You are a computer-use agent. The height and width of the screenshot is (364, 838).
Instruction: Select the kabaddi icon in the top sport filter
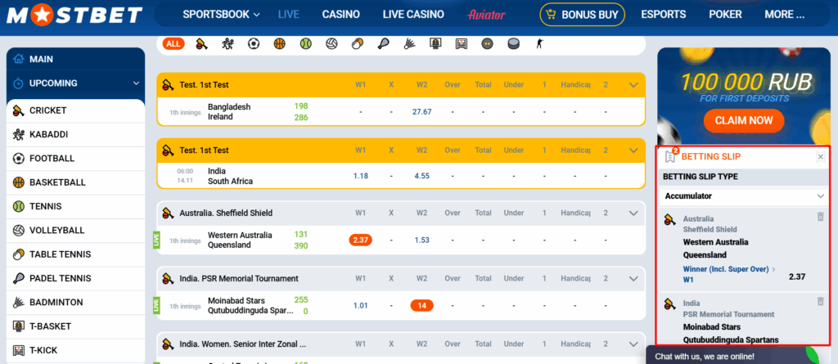pyautogui.click(x=228, y=44)
